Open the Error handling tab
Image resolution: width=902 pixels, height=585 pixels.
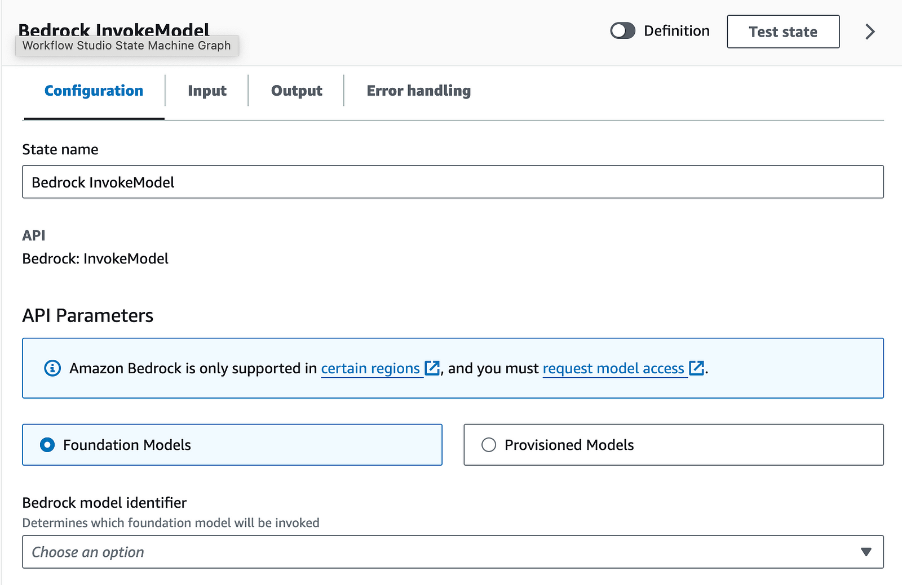tap(419, 91)
